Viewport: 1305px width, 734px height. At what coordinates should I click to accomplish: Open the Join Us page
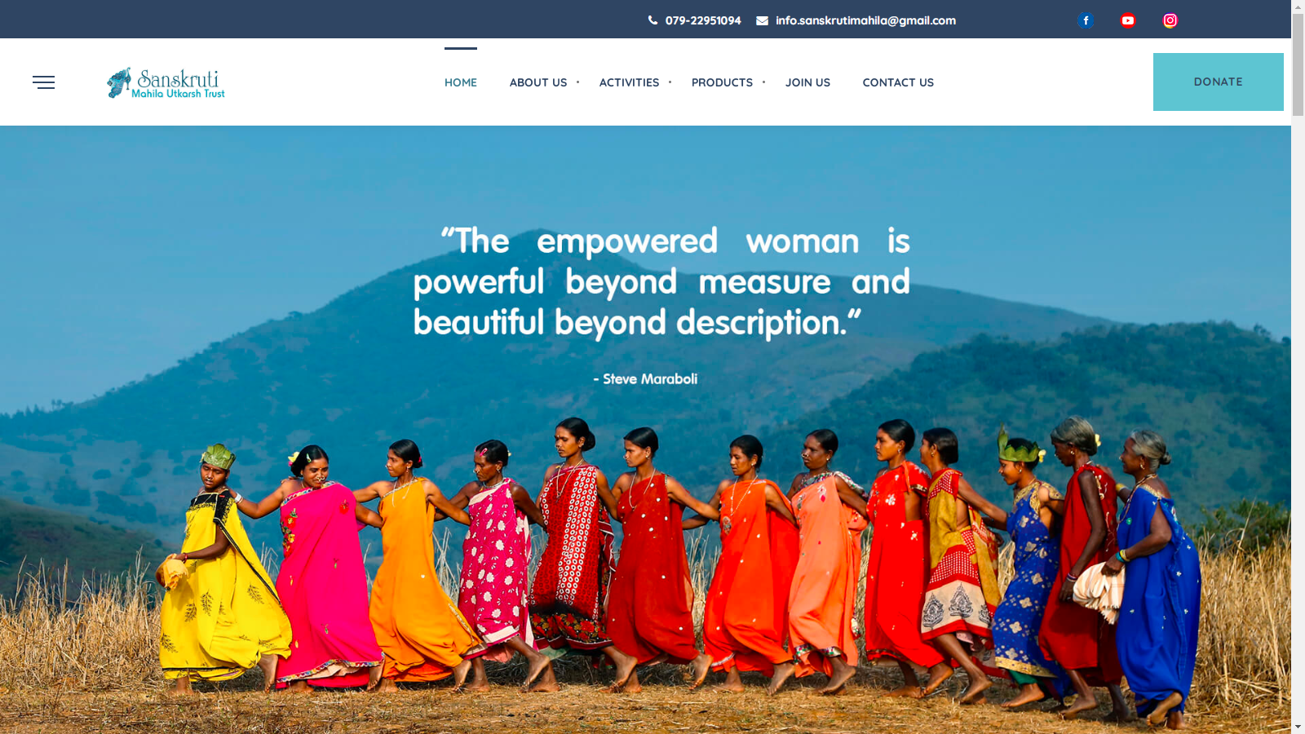[807, 82]
